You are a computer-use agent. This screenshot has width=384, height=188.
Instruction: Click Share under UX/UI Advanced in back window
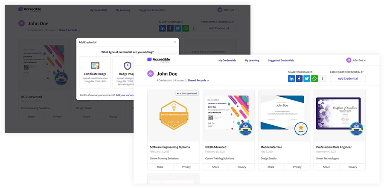pyautogui.click(x=31, y=116)
